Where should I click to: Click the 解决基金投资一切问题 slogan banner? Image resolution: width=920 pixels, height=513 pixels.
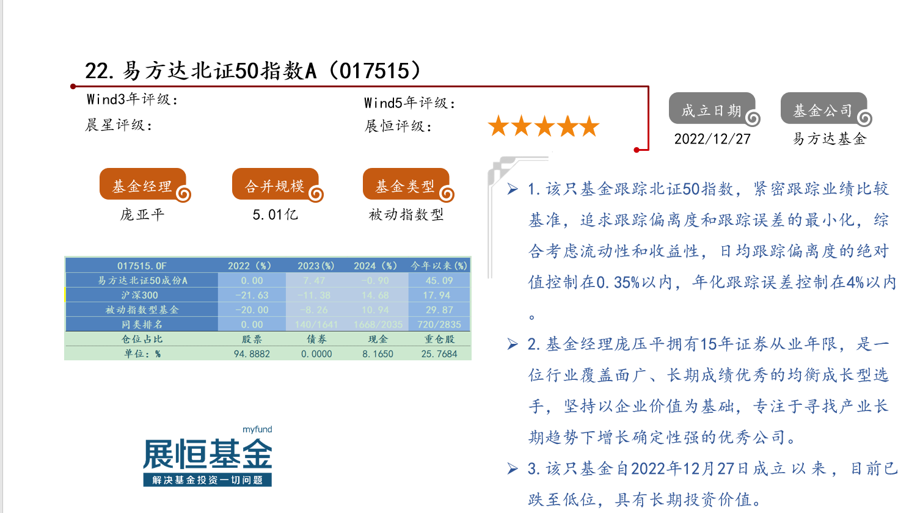[x=207, y=480]
